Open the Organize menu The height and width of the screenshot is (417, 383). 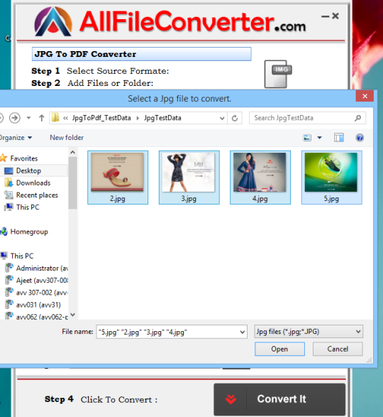click(x=16, y=138)
